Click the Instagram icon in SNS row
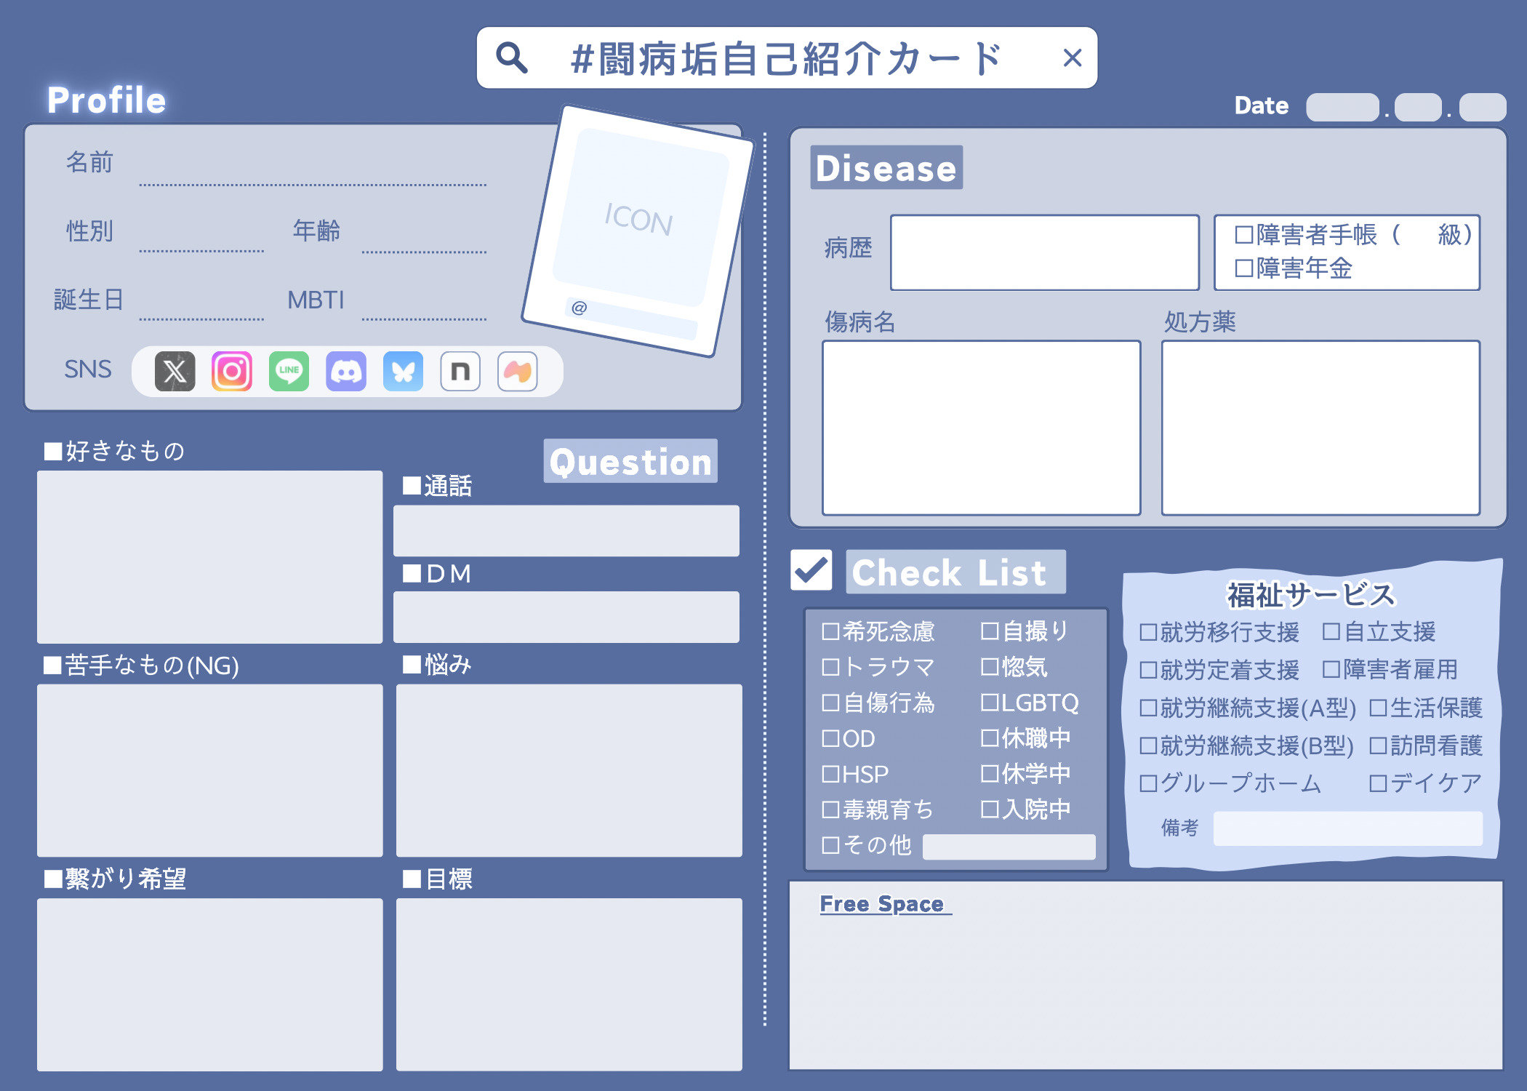 tap(231, 371)
